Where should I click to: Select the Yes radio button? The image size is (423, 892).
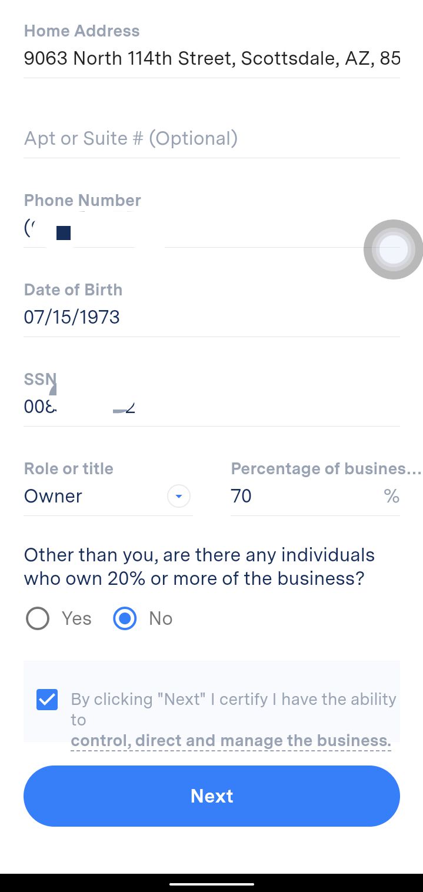(38, 618)
